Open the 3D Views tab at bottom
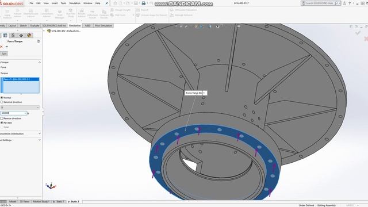 [x=24, y=202]
